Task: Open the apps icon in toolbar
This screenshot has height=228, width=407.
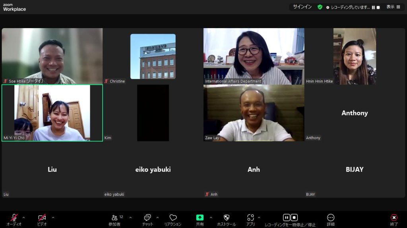Action: 250,218
